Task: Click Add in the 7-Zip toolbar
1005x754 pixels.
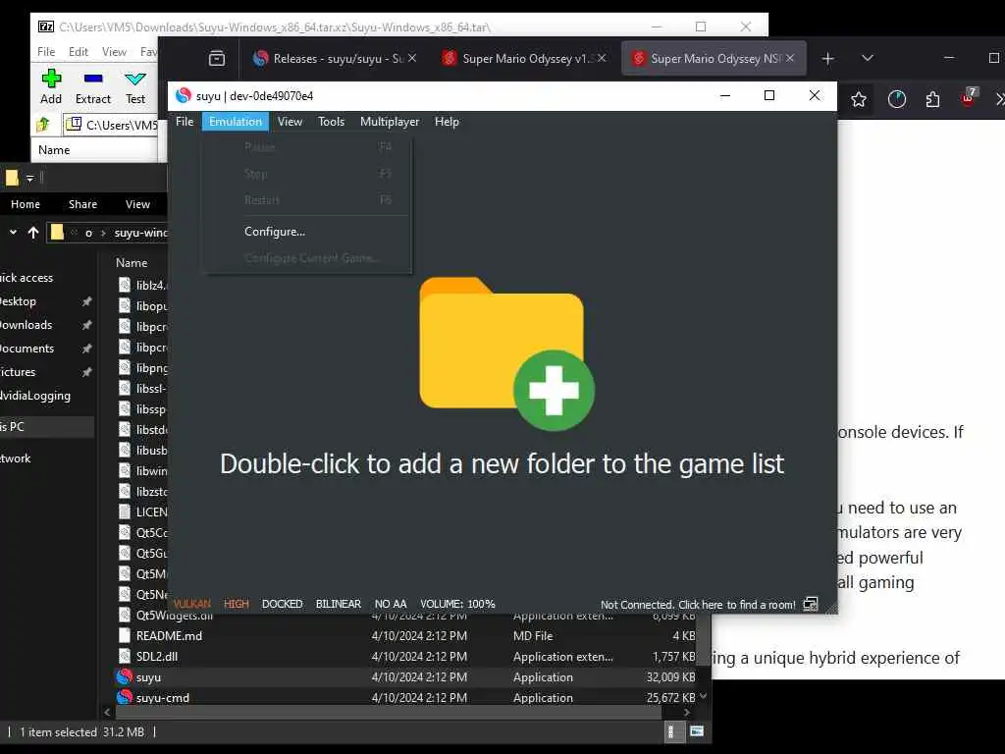Action: tap(51, 86)
